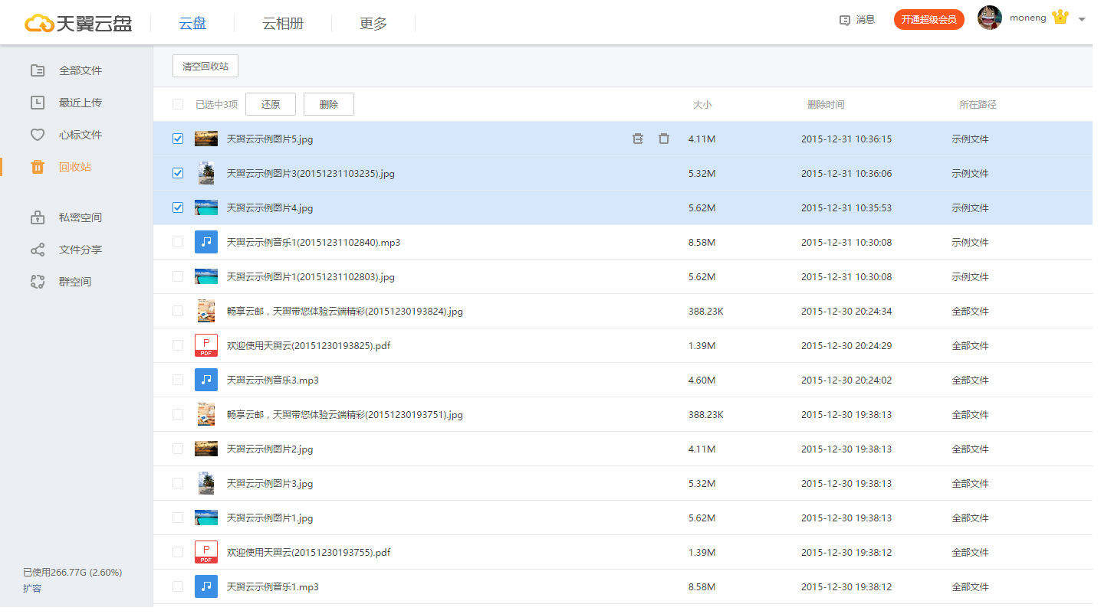Click the restore icon on 天翼云示例图片5.jpg row
Image resolution: width=1101 pixels, height=614 pixels.
(637, 139)
